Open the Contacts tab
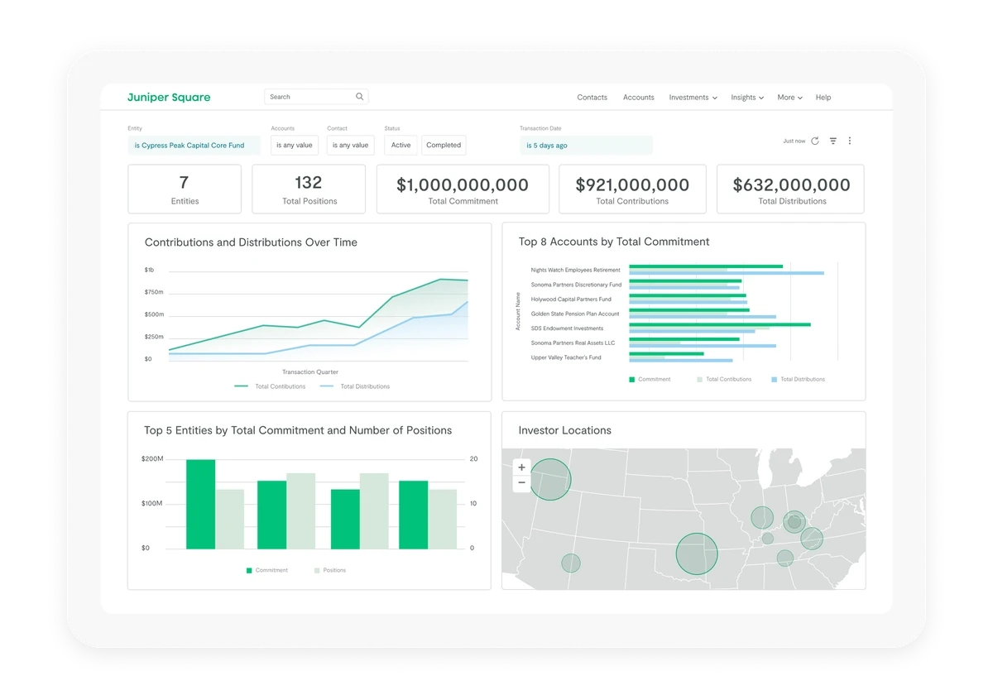This screenshot has width=993, height=695. pos(592,97)
